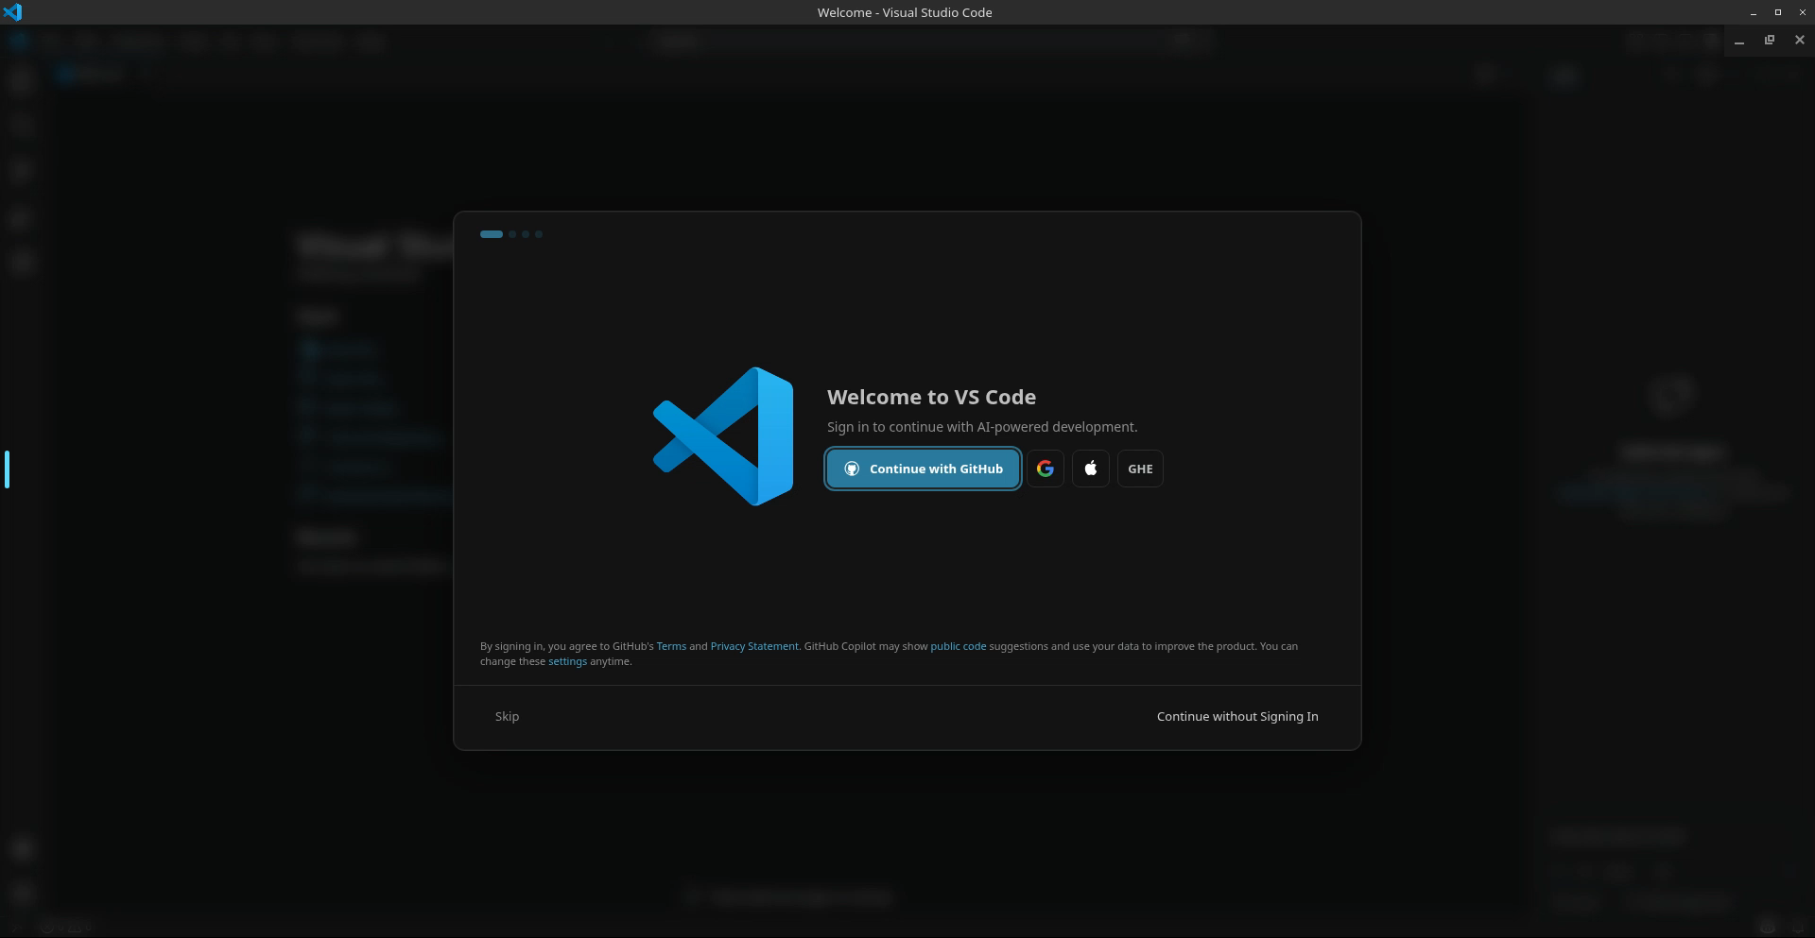The width and height of the screenshot is (1815, 938).
Task: Sign in using the Apple logo icon
Action: (1090, 469)
